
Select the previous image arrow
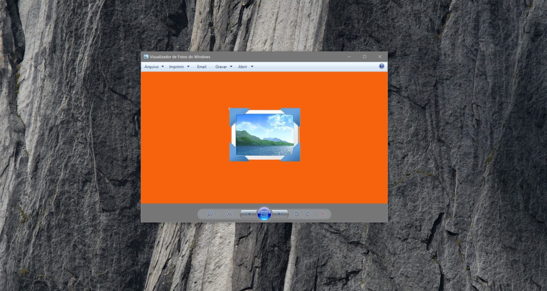tap(248, 214)
